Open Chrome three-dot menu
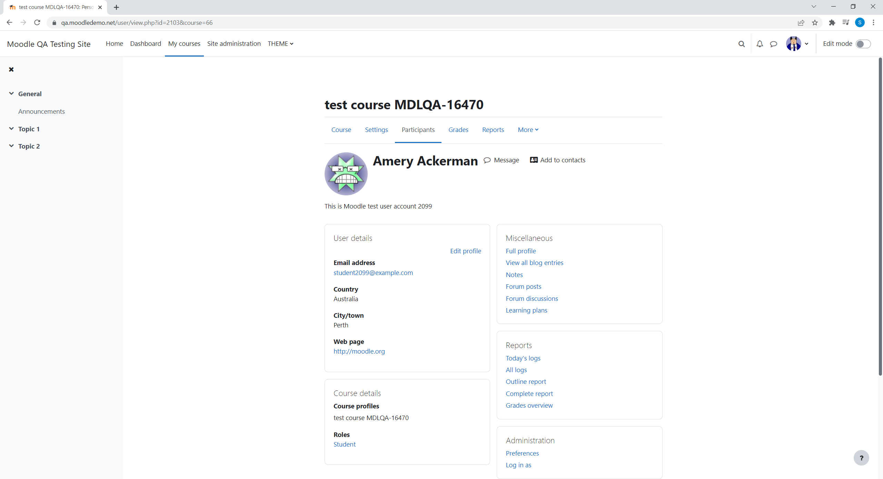Screen dimensions: 883x479 coord(873,22)
